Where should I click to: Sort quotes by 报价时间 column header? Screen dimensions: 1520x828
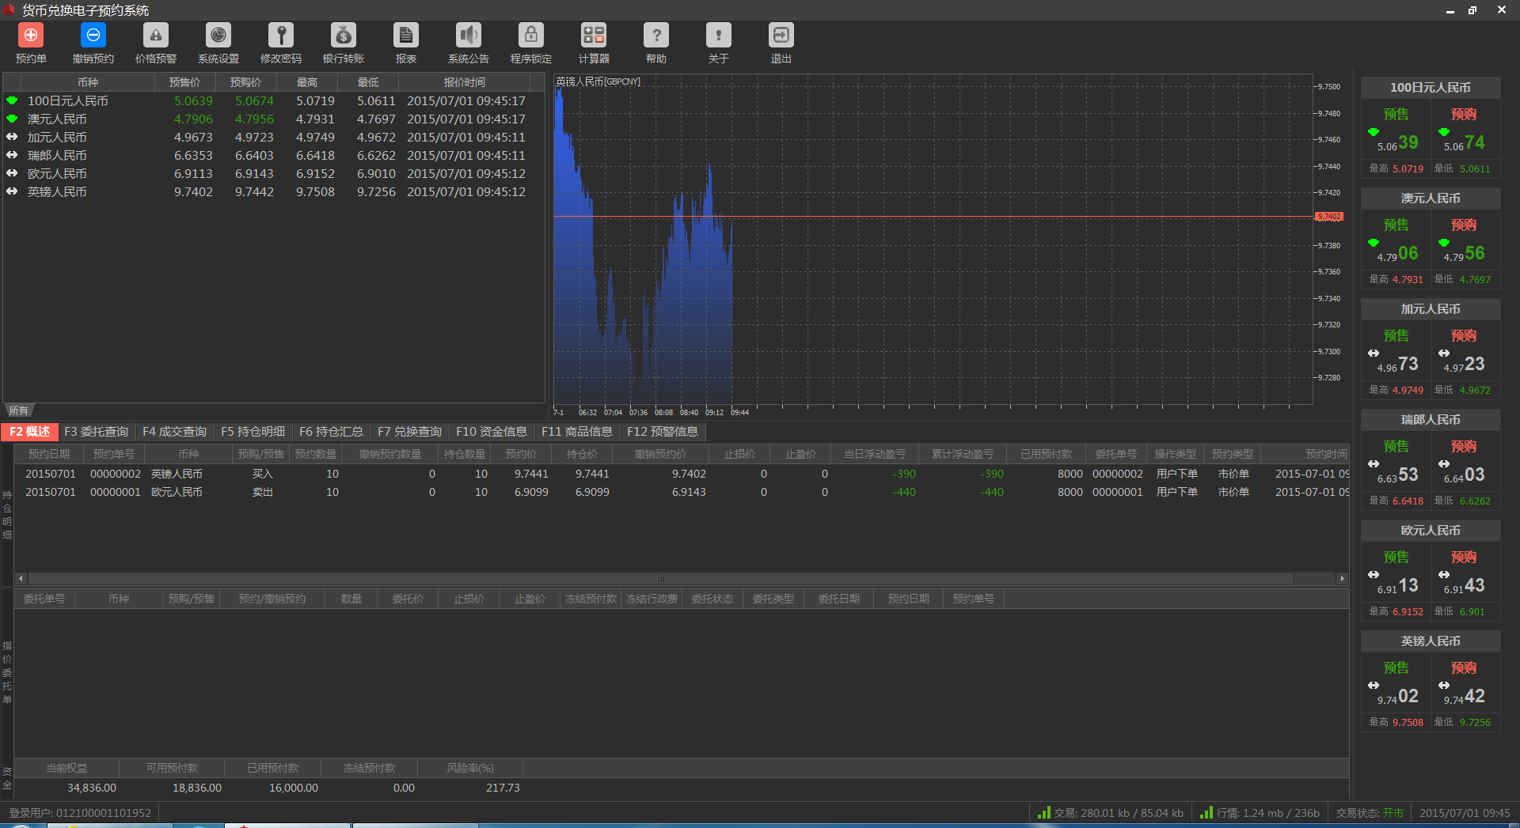464,82
